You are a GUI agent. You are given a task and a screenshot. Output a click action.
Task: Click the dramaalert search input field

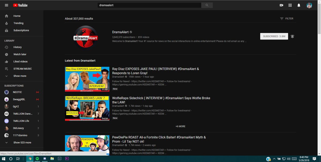[149, 5]
